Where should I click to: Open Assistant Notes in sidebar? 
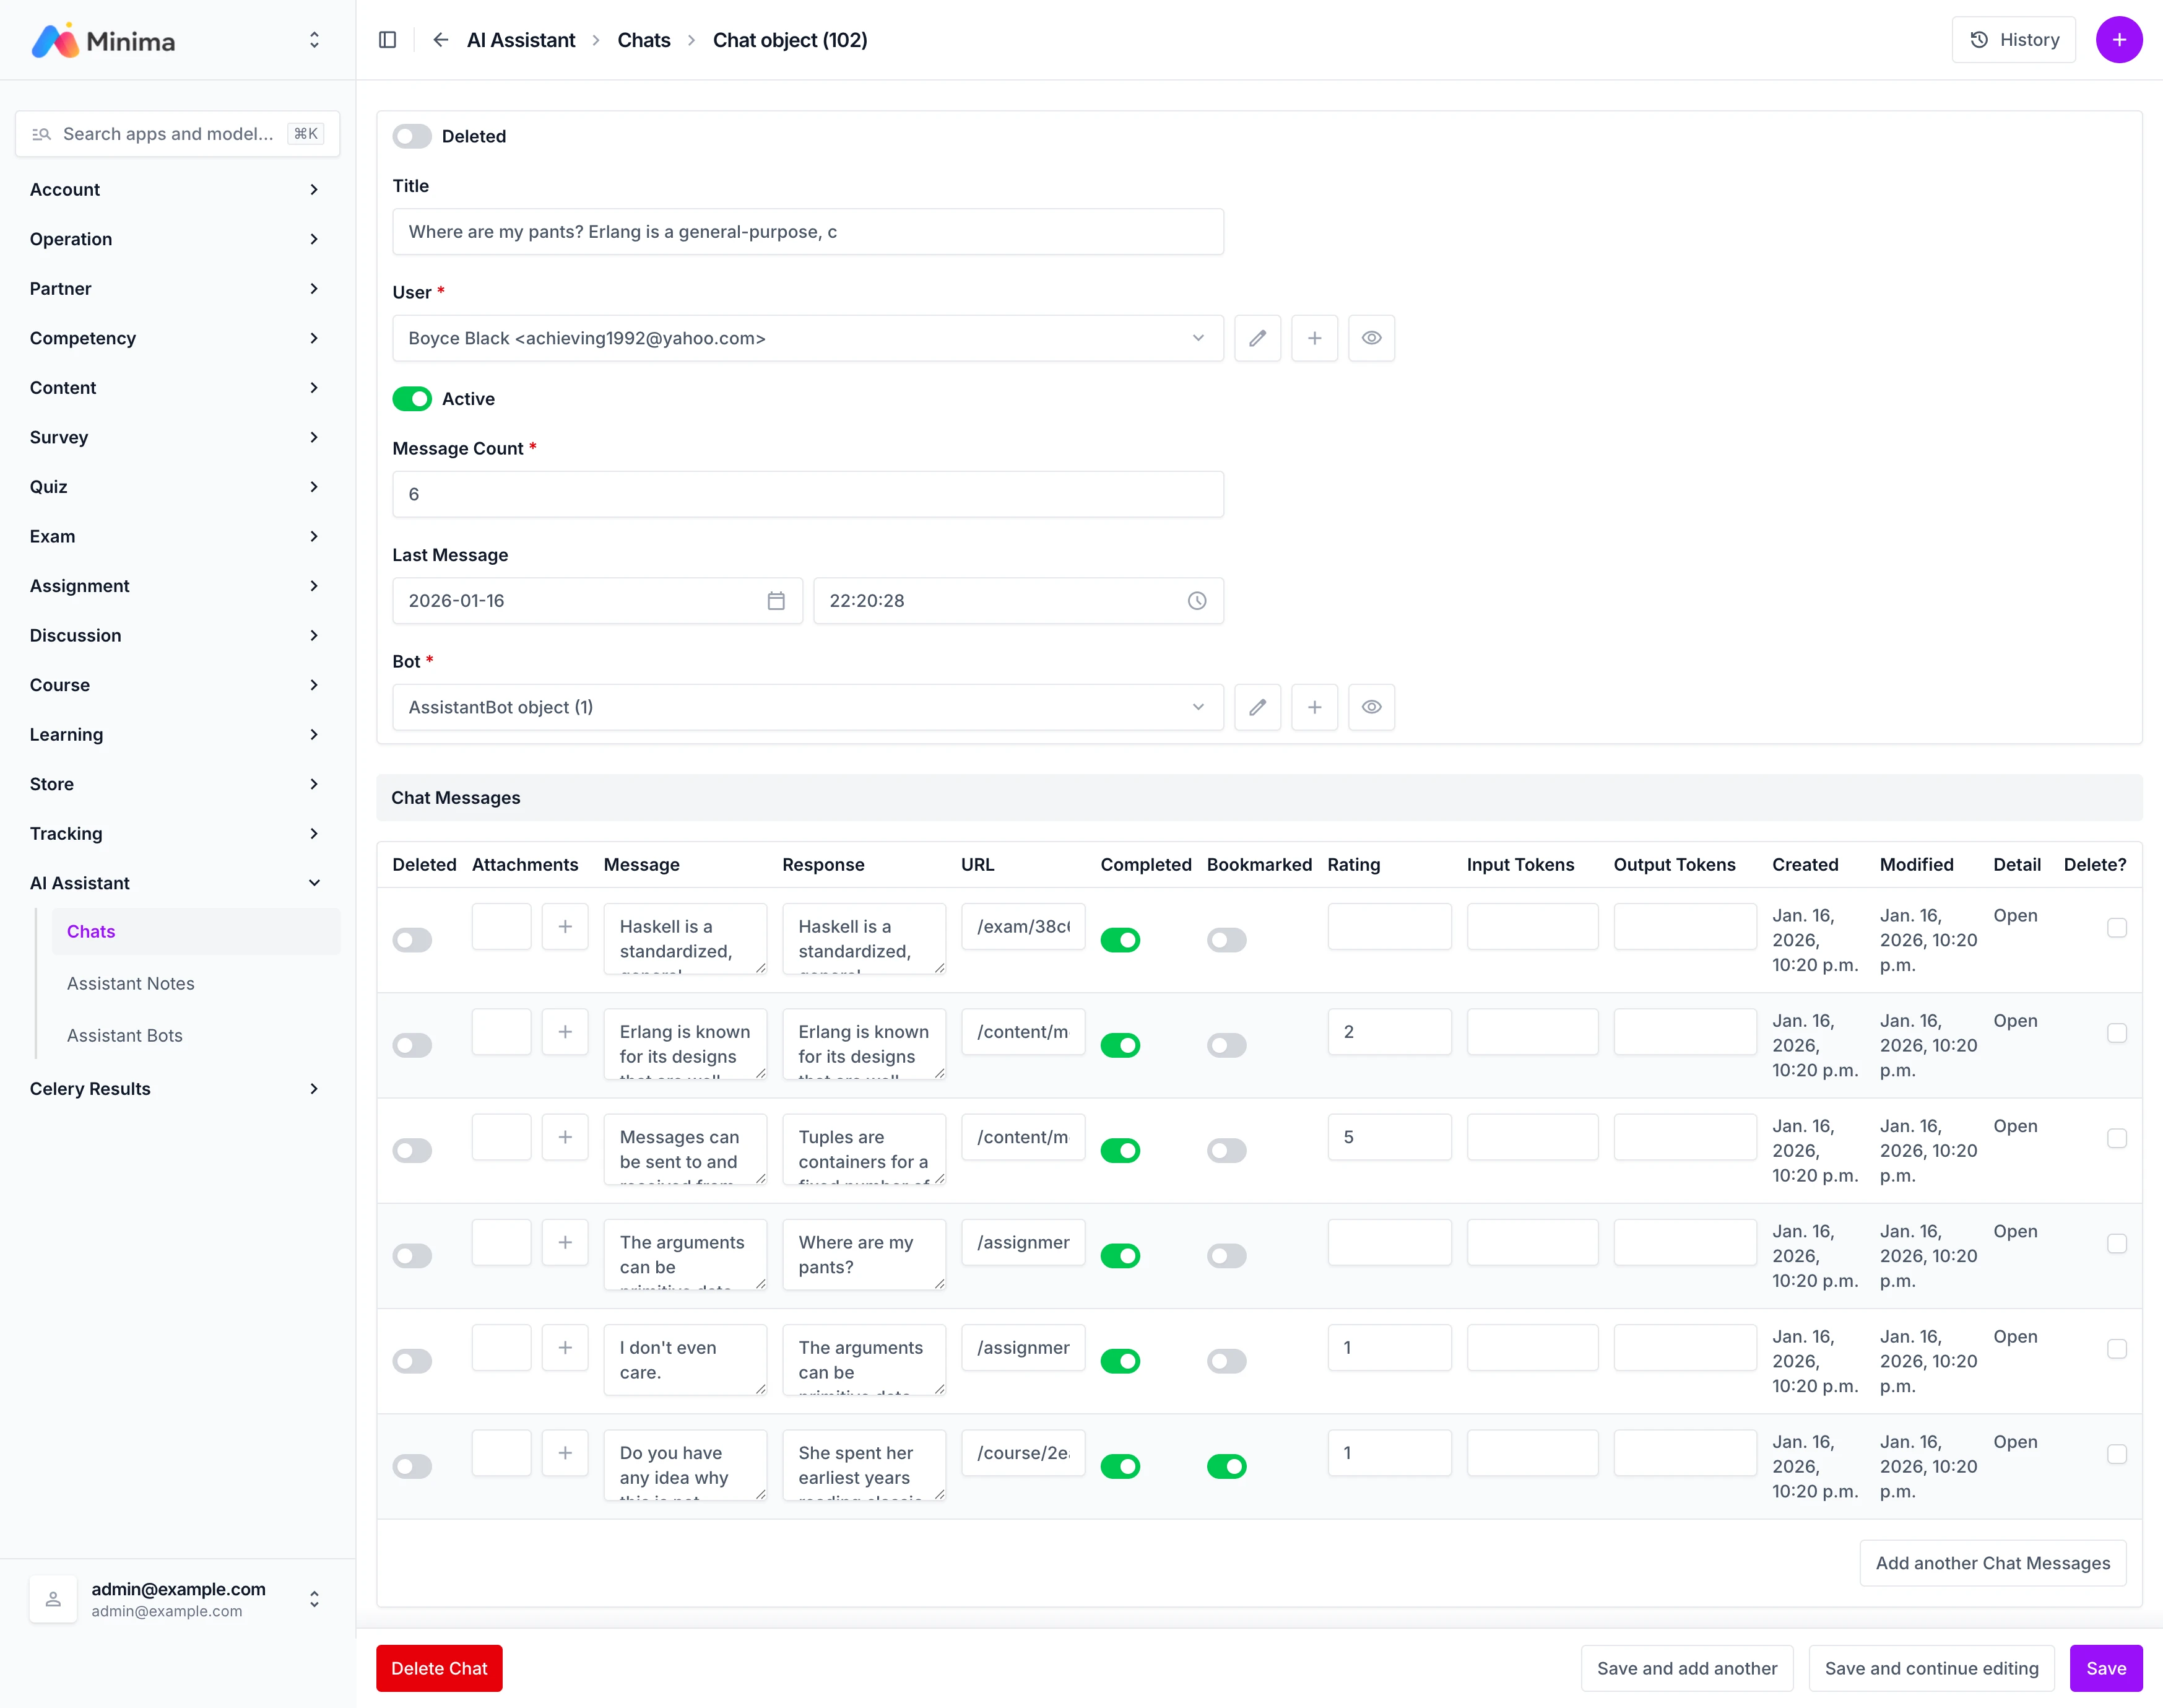[x=131, y=983]
